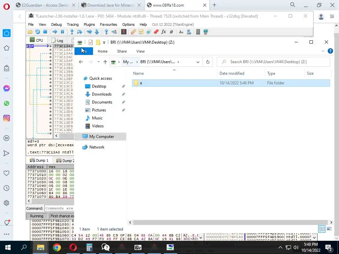This screenshot has width=339, height=254.
Task: Open String references Az icon
Action: click(181, 32)
